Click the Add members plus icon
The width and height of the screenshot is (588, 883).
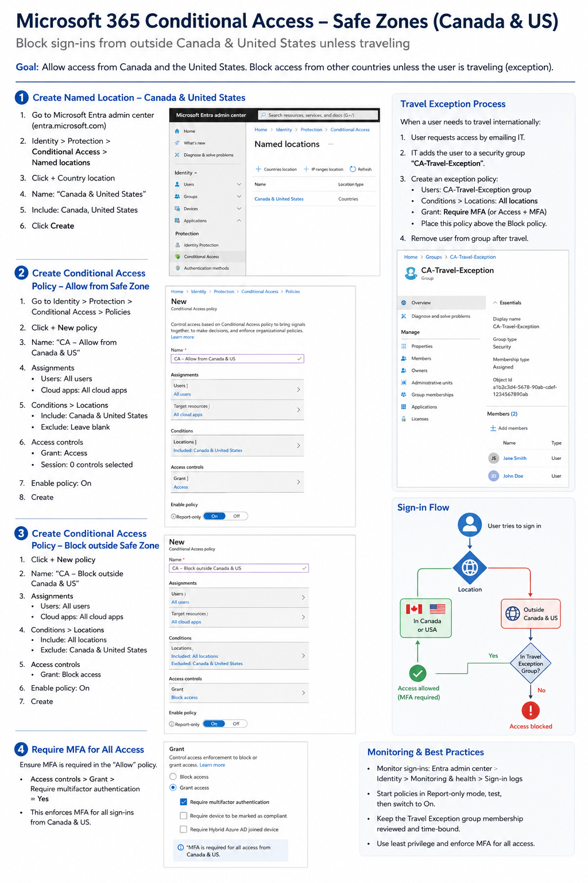coord(493,428)
